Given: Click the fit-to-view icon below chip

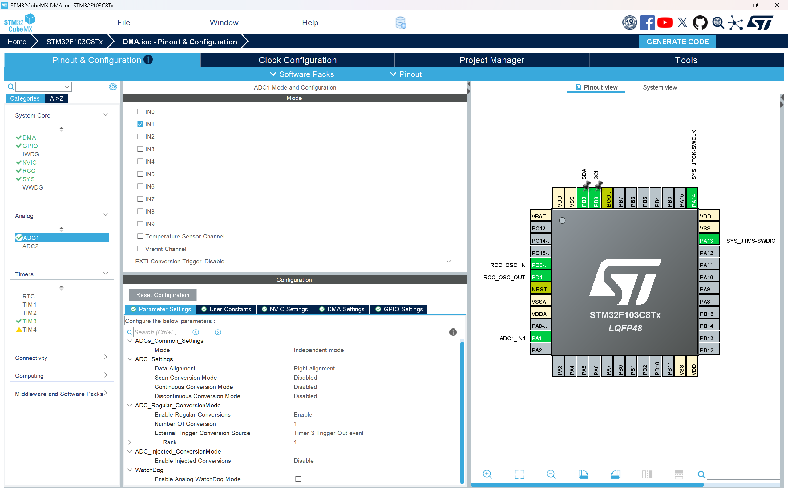Looking at the screenshot, I should (x=519, y=474).
